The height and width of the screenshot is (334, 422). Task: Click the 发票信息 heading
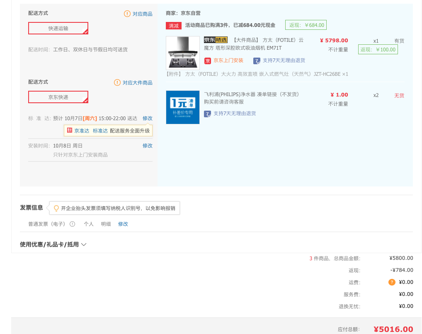[x=32, y=208]
